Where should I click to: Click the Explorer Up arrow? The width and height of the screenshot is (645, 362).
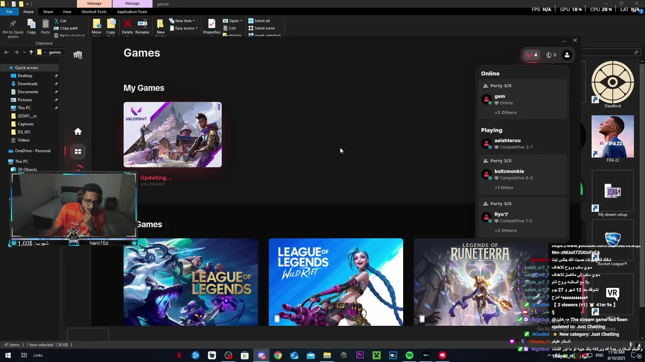[31, 52]
